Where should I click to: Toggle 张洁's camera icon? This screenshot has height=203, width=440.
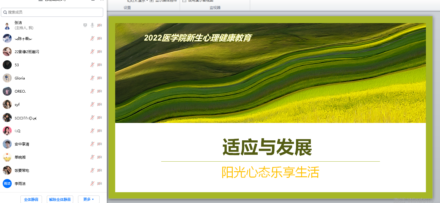click(100, 25)
